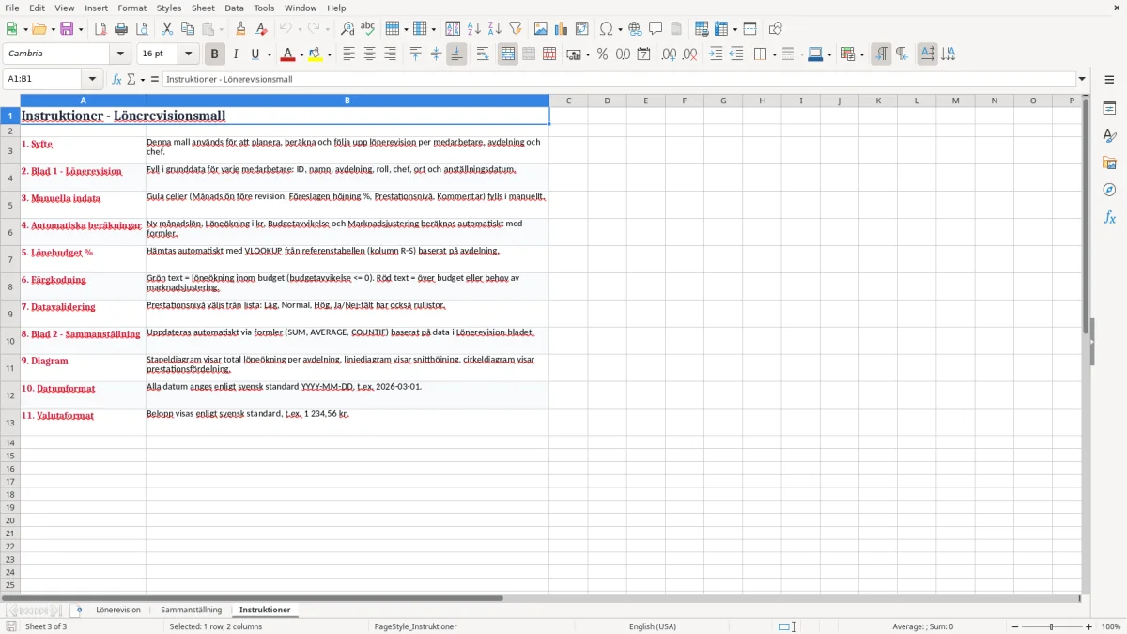This screenshot has height=634, width=1127.
Task: Activate Clone Formatting paintbrush
Action: [x=240, y=29]
